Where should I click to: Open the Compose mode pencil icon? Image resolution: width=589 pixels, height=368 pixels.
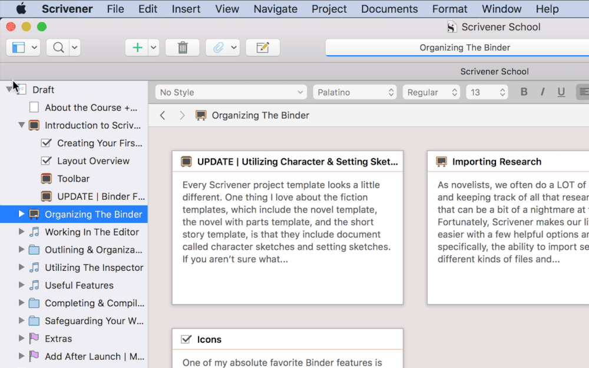point(263,48)
